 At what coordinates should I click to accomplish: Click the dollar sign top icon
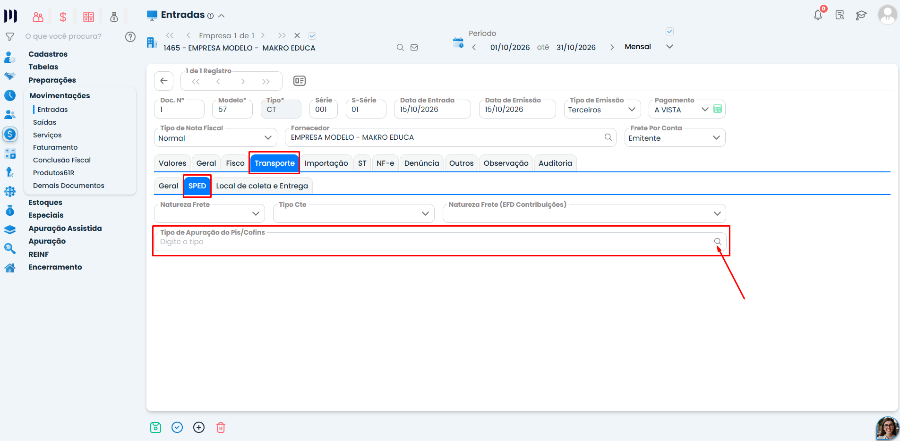pos(63,17)
